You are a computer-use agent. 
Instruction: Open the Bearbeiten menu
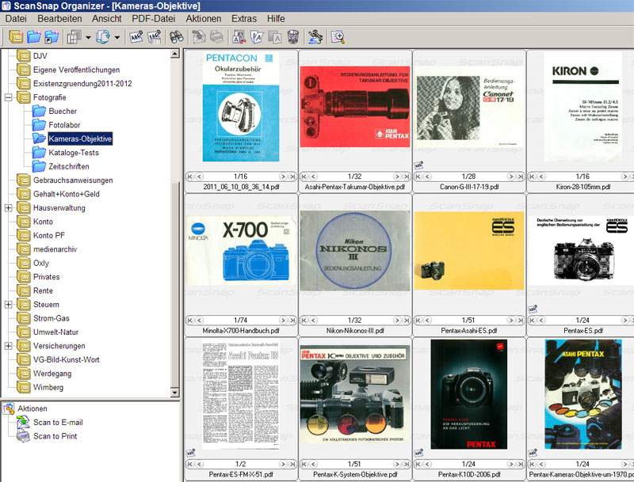[x=59, y=18]
